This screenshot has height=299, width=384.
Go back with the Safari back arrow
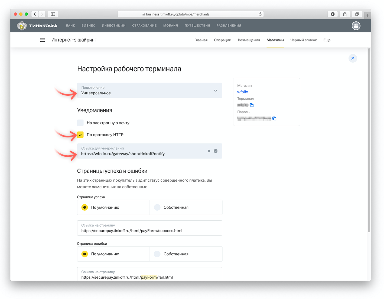click(x=35, y=14)
